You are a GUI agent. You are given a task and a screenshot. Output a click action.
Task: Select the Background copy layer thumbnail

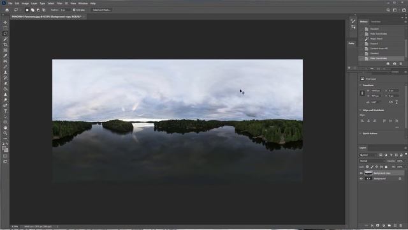(368, 173)
